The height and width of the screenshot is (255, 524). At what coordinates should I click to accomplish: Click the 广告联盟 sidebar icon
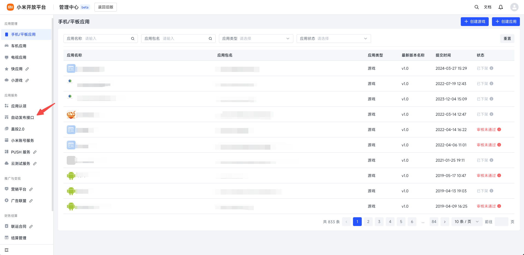(7, 201)
